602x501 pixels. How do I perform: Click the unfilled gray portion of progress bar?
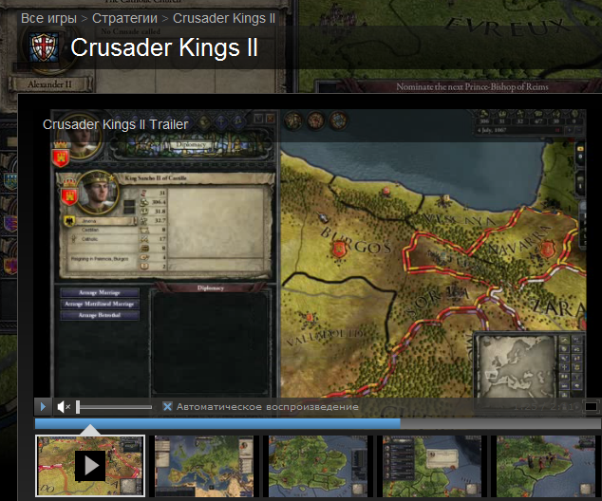(501, 423)
